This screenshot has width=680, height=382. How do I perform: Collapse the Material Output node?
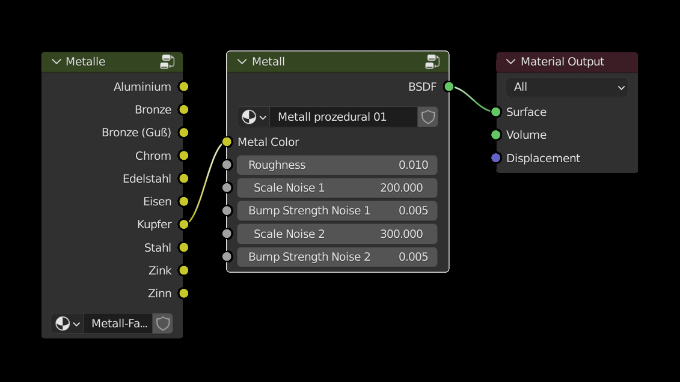(511, 62)
